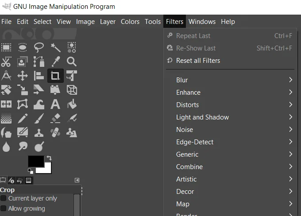Pick the Clone stamp tool
This screenshot has width=301, height=216.
coord(39,133)
